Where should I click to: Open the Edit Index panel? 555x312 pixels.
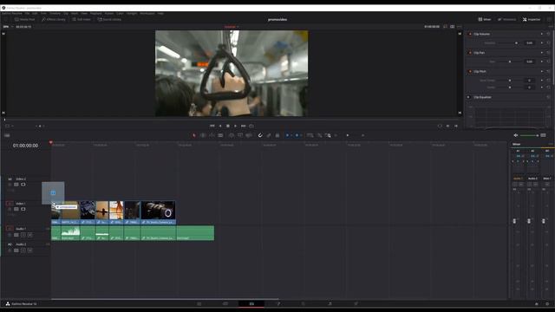click(x=82, y=19)
